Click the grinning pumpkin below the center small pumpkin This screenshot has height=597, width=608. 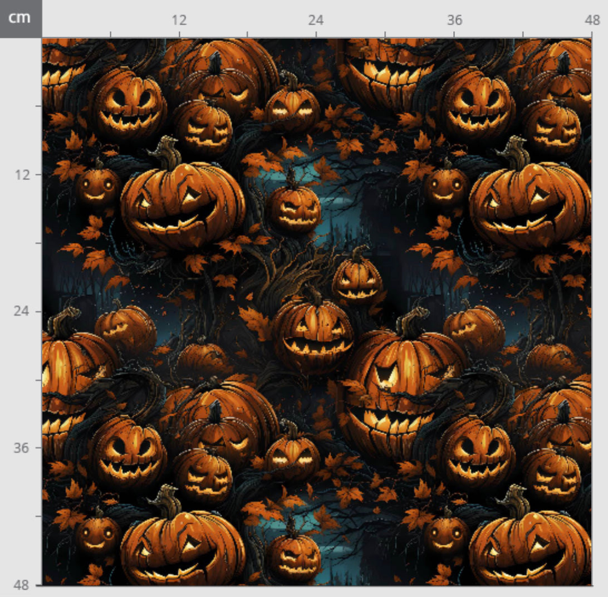(x=313, y=333)
